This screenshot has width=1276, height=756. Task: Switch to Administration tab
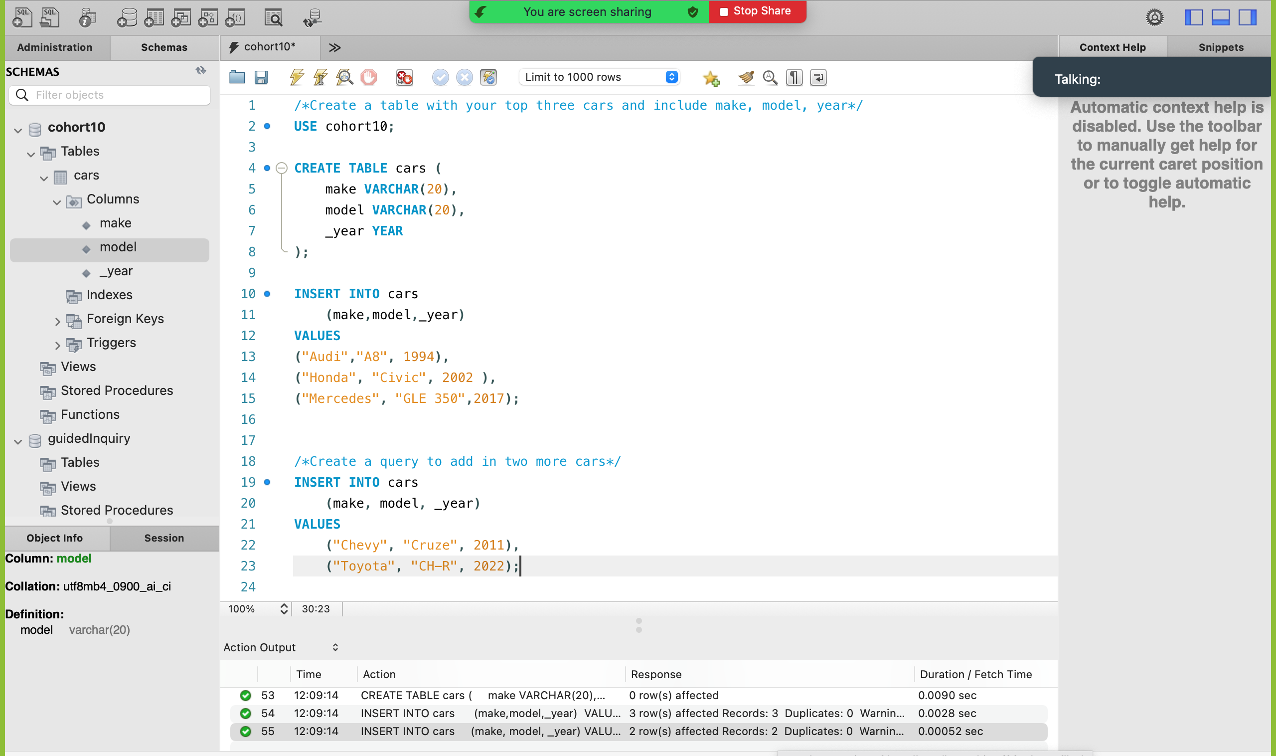(54, 47)
